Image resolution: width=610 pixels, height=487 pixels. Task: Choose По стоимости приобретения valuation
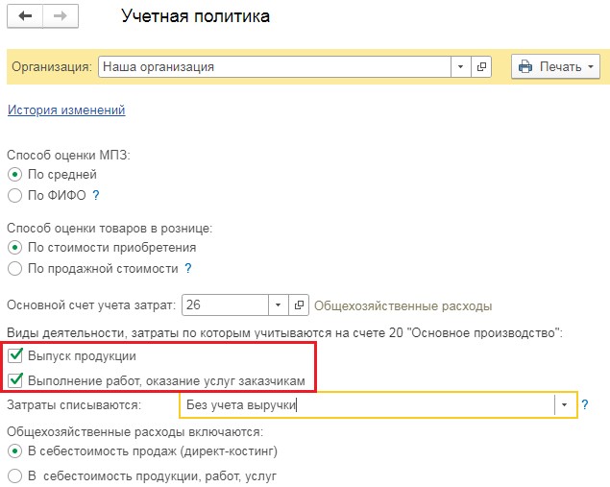click(x=14, y=248)
